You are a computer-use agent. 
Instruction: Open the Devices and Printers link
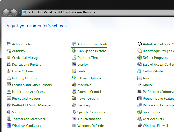point(26,65)
